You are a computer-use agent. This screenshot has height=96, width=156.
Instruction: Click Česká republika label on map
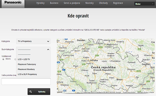pyautogui.click(x=103, y=67)
